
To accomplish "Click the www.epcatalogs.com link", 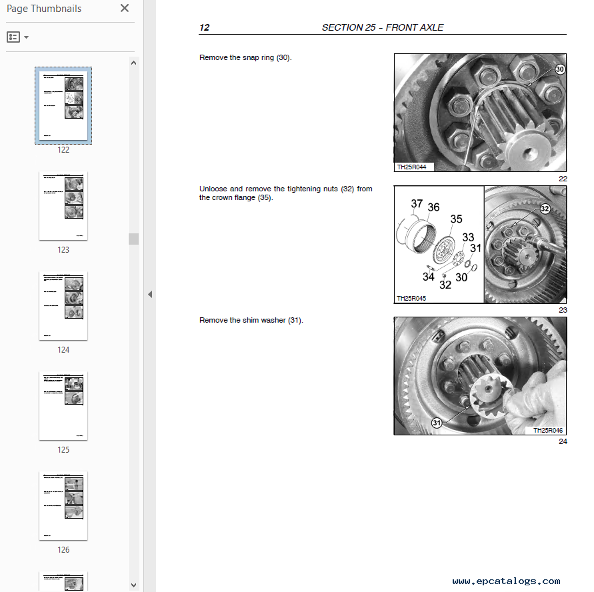I will click(506, 581).
